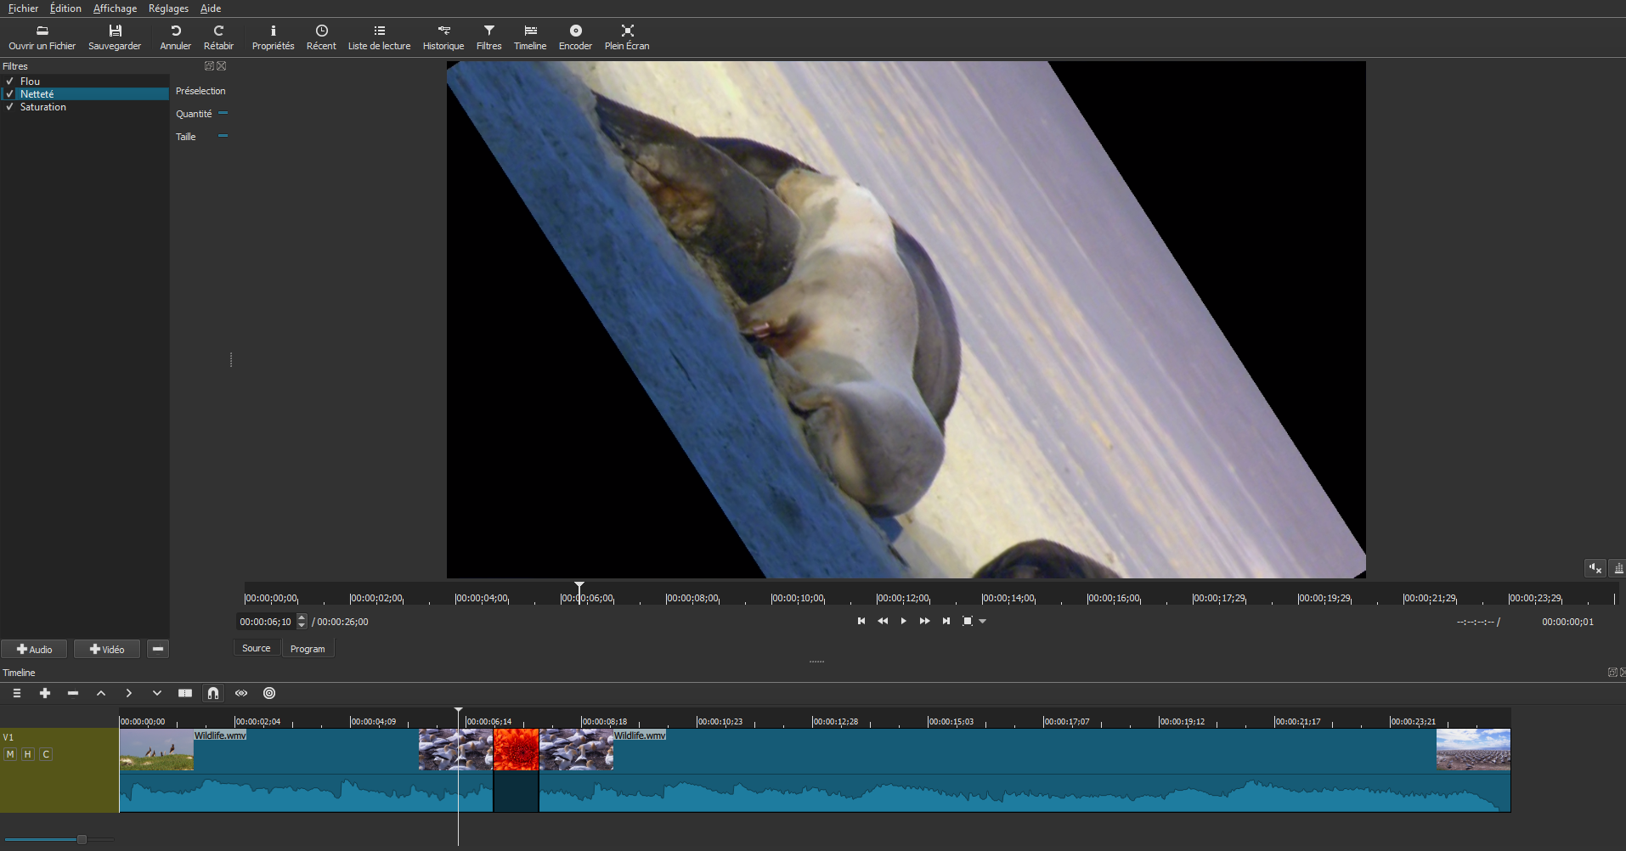Open the Réglages menu
The height and width of the screenshot is (851, 1626).
point(168,8)
